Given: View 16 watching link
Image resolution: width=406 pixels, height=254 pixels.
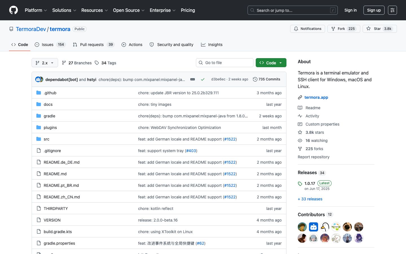Looking at the screenshot, I should click(313, 141).
